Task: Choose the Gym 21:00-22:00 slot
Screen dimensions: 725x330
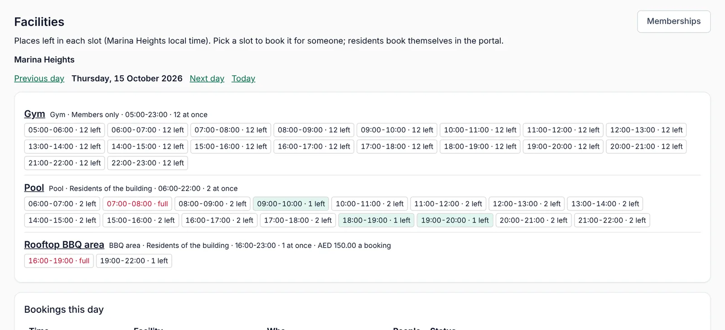Action: [65, 163]
